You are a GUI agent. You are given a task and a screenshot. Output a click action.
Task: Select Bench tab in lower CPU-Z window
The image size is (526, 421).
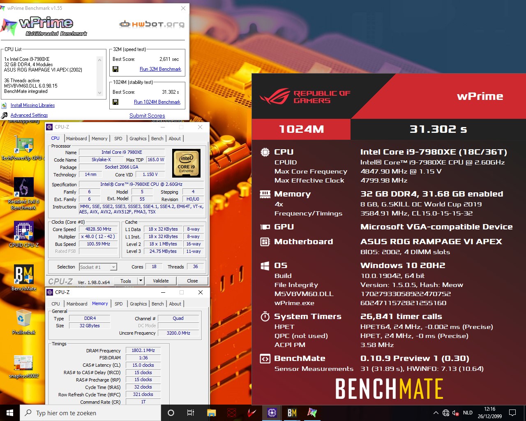pos(158,304)
